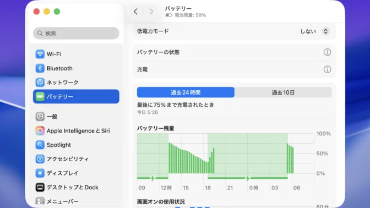Image resolution: width=370 pixels, height=208 pixels.
Task: Open info button for 充電
Action: [x=327, y=69]
